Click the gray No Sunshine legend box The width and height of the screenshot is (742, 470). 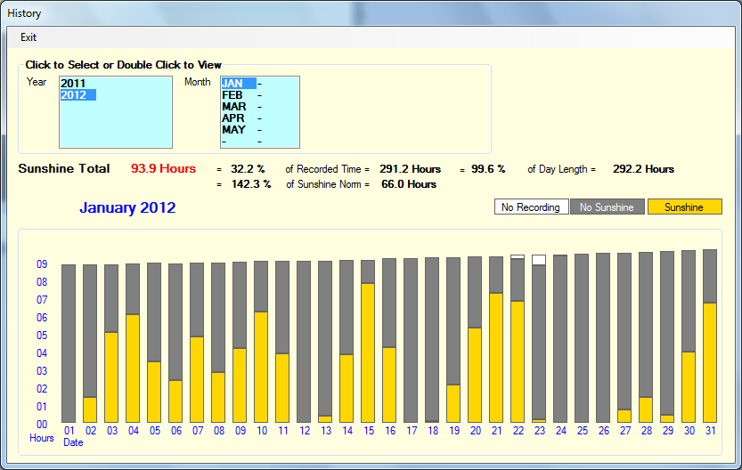coord(607,207)
